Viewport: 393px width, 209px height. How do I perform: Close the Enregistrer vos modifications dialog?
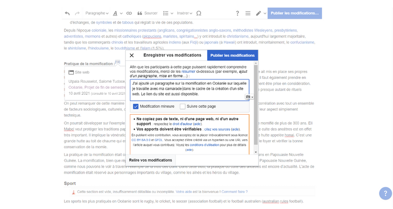pos(132,55)
